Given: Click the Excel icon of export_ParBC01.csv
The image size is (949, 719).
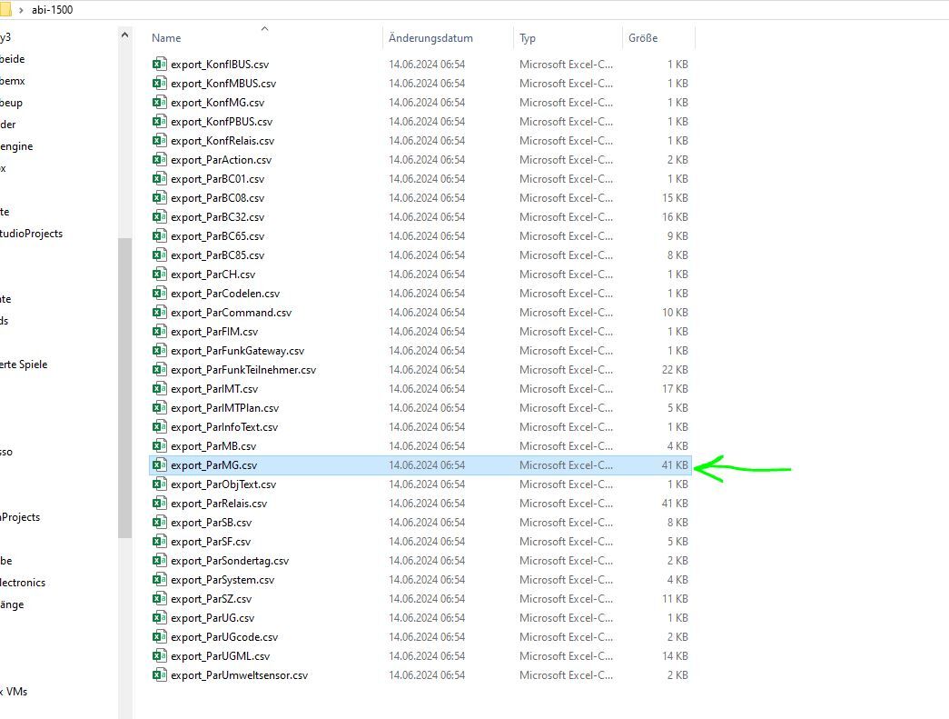Looking at the screenshot, I should [159, 178].
